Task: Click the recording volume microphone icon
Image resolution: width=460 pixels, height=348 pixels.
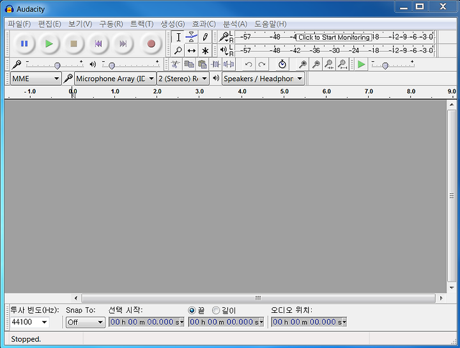Action: pos(17,64)
